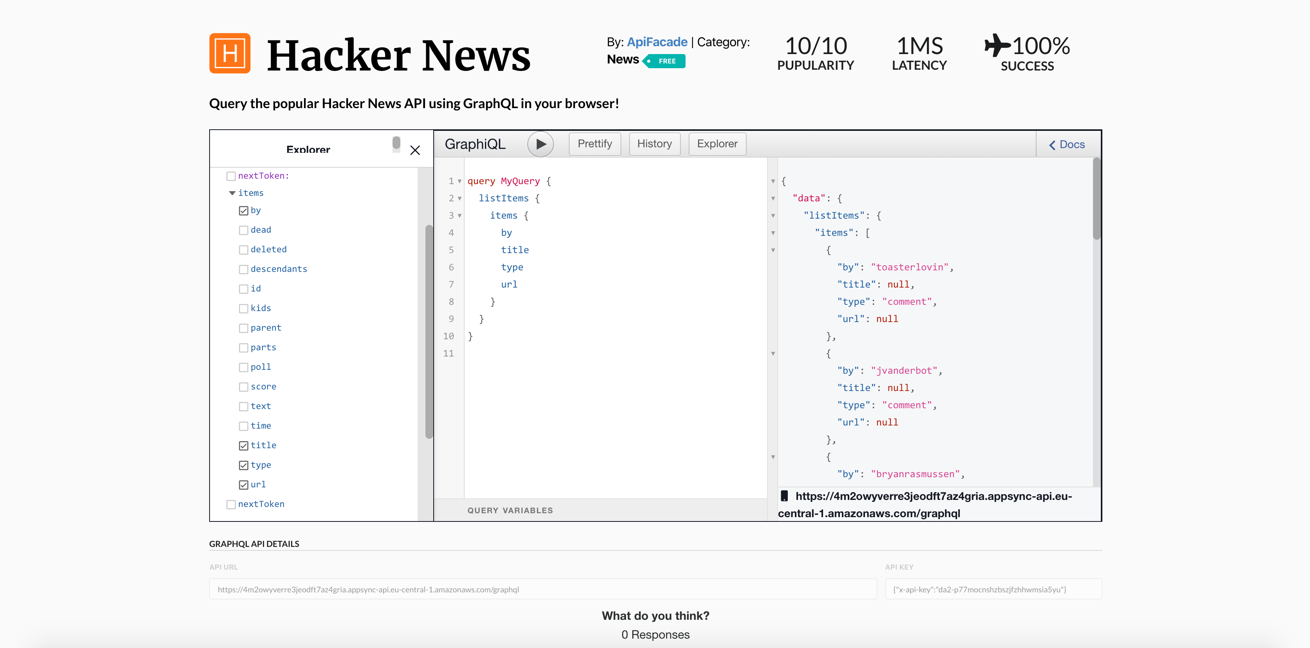Fold listItems line 2 arrow

[x=459, y=199]
